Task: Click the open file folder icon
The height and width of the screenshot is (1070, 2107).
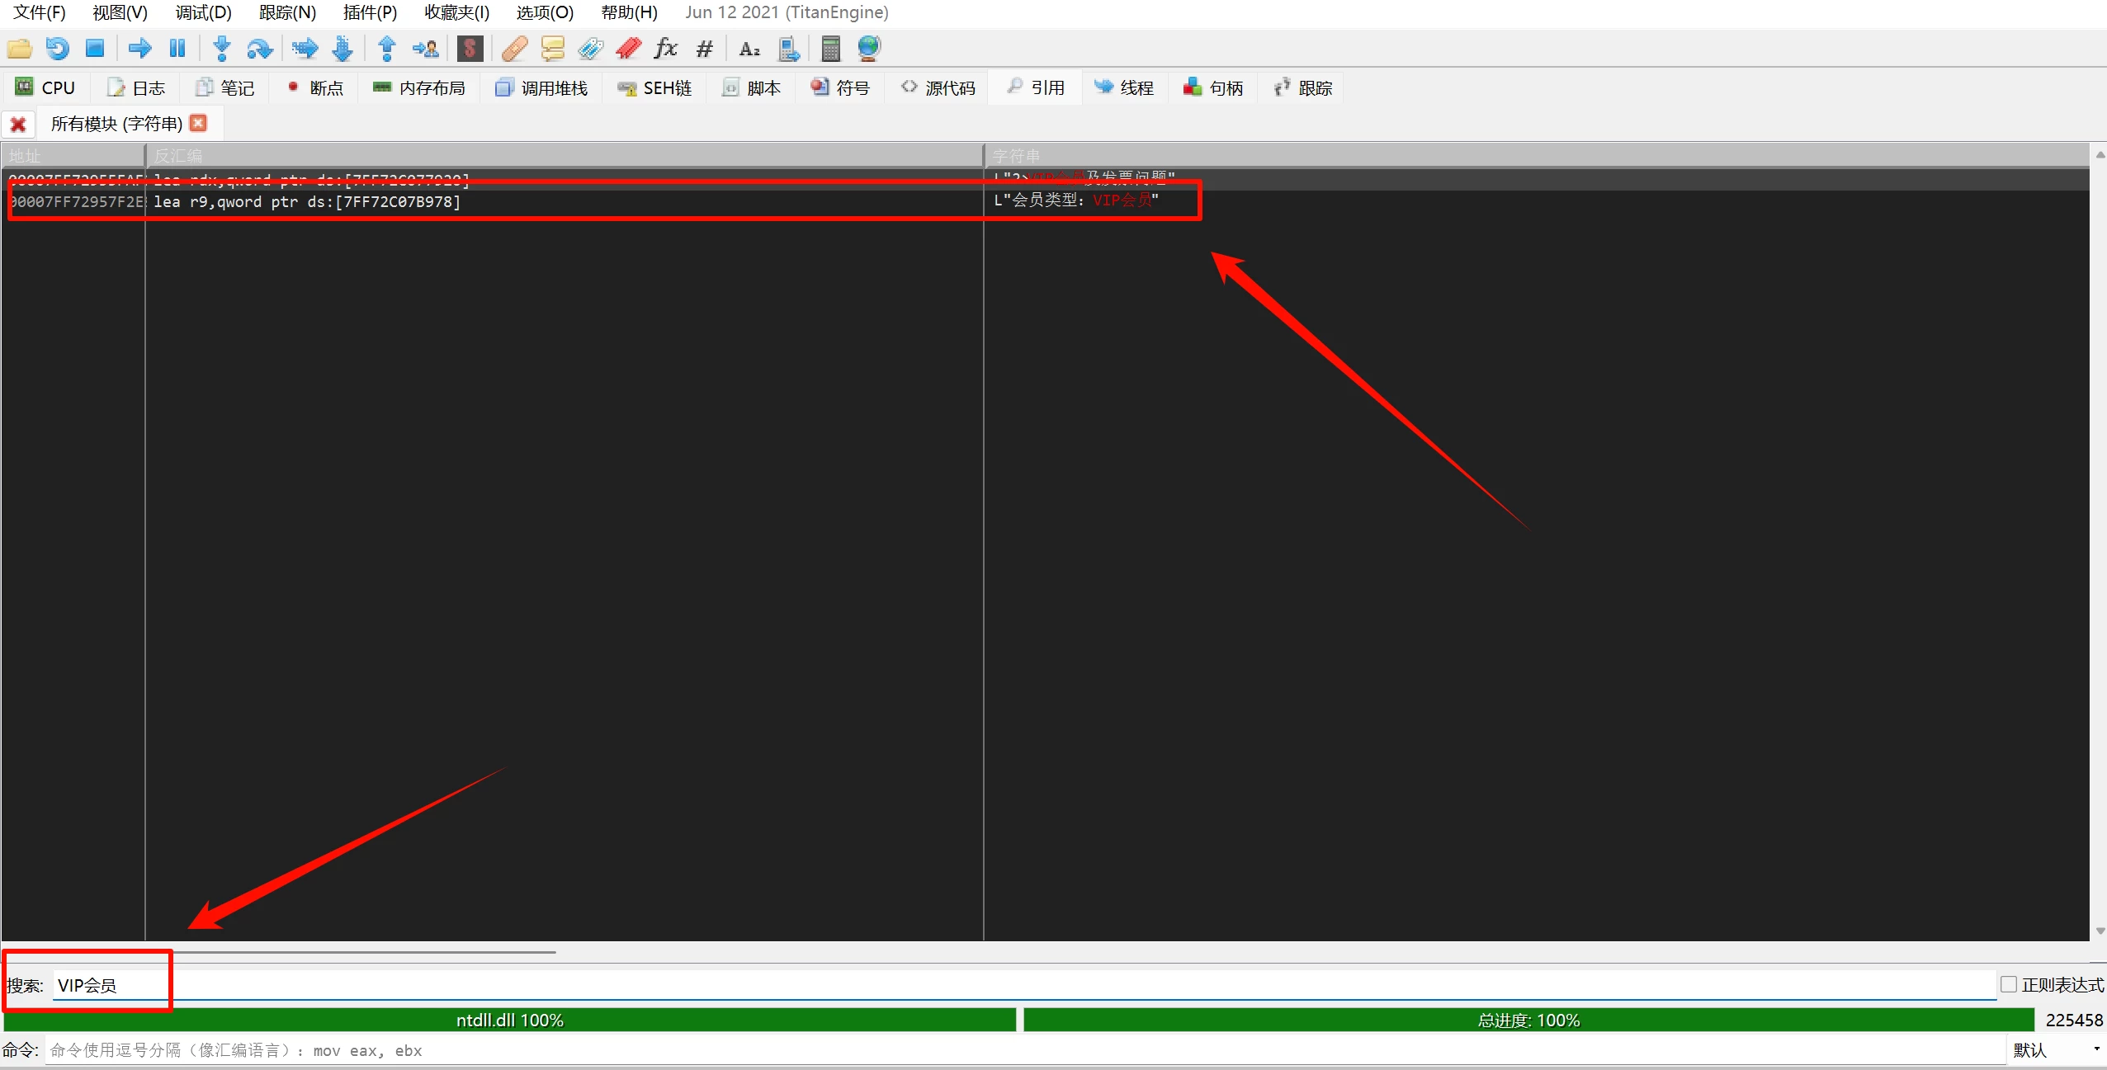Action: click(19, 49)
